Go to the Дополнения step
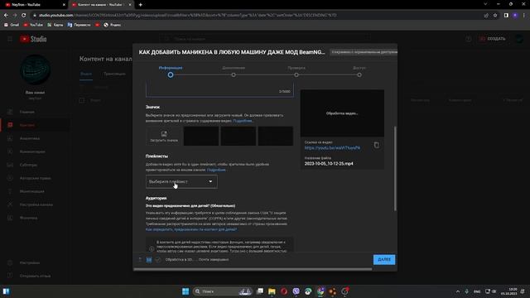530x298 pixels. pos(234,71)
